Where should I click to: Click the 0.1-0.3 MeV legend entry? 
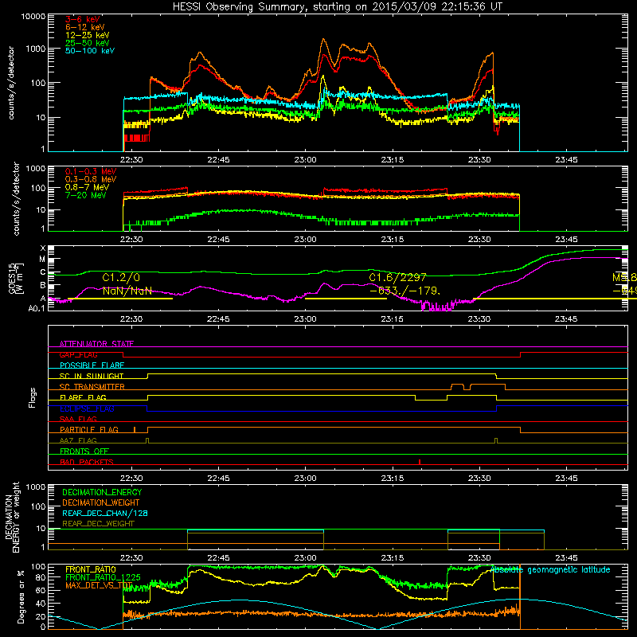point(91,171)
